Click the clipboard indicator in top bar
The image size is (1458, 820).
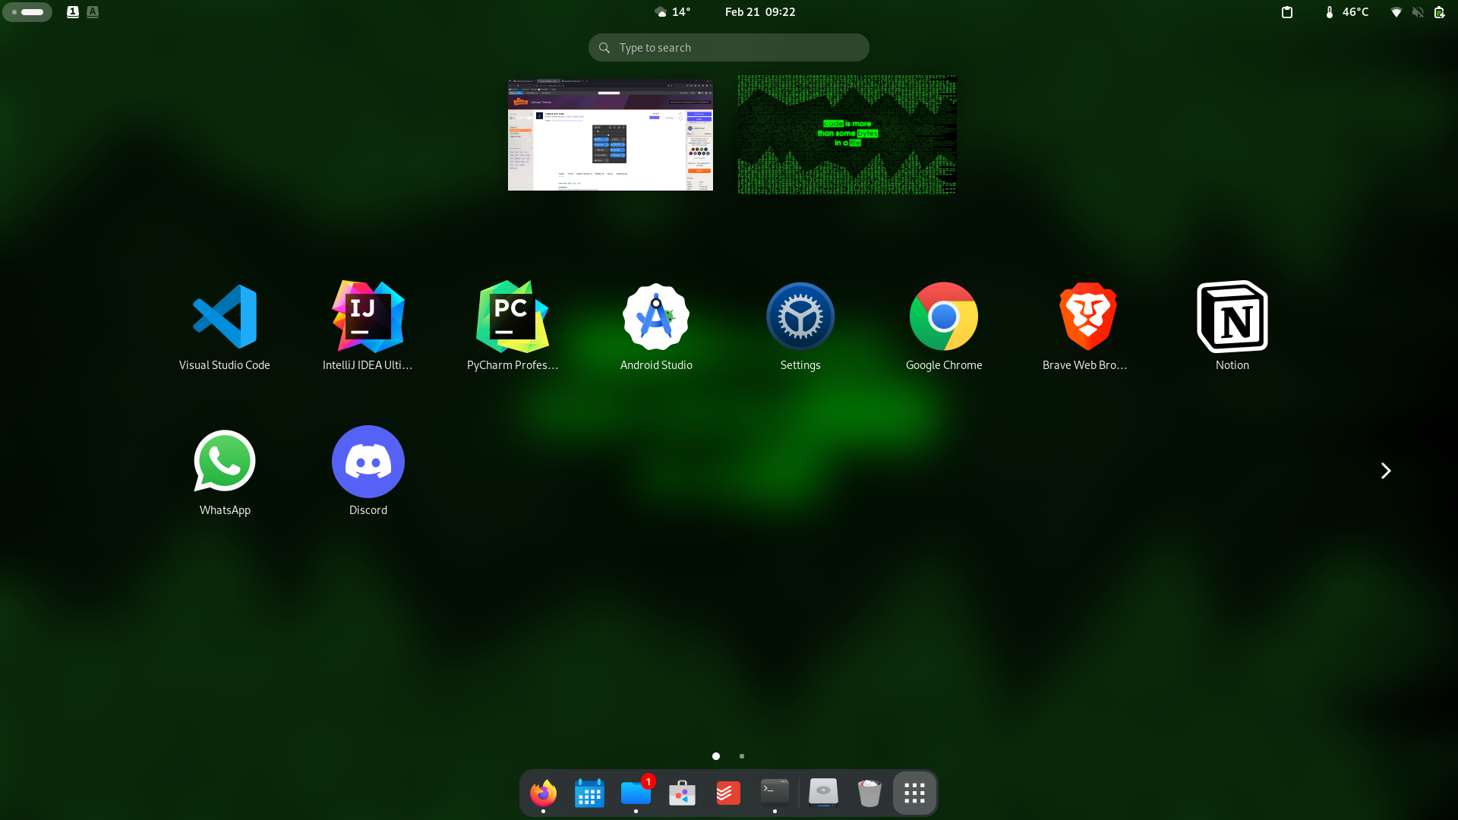1287,12
